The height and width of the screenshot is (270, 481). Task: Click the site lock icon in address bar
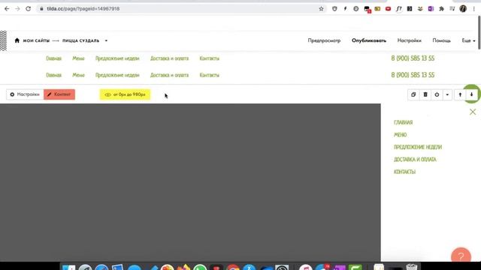[41, 9]
